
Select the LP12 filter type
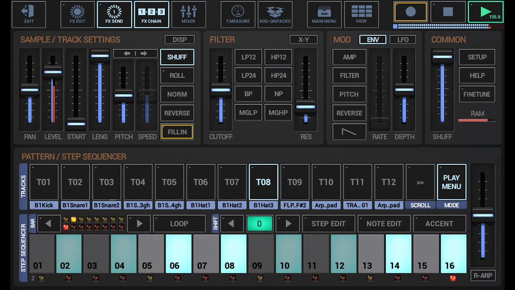pos(248,57)
